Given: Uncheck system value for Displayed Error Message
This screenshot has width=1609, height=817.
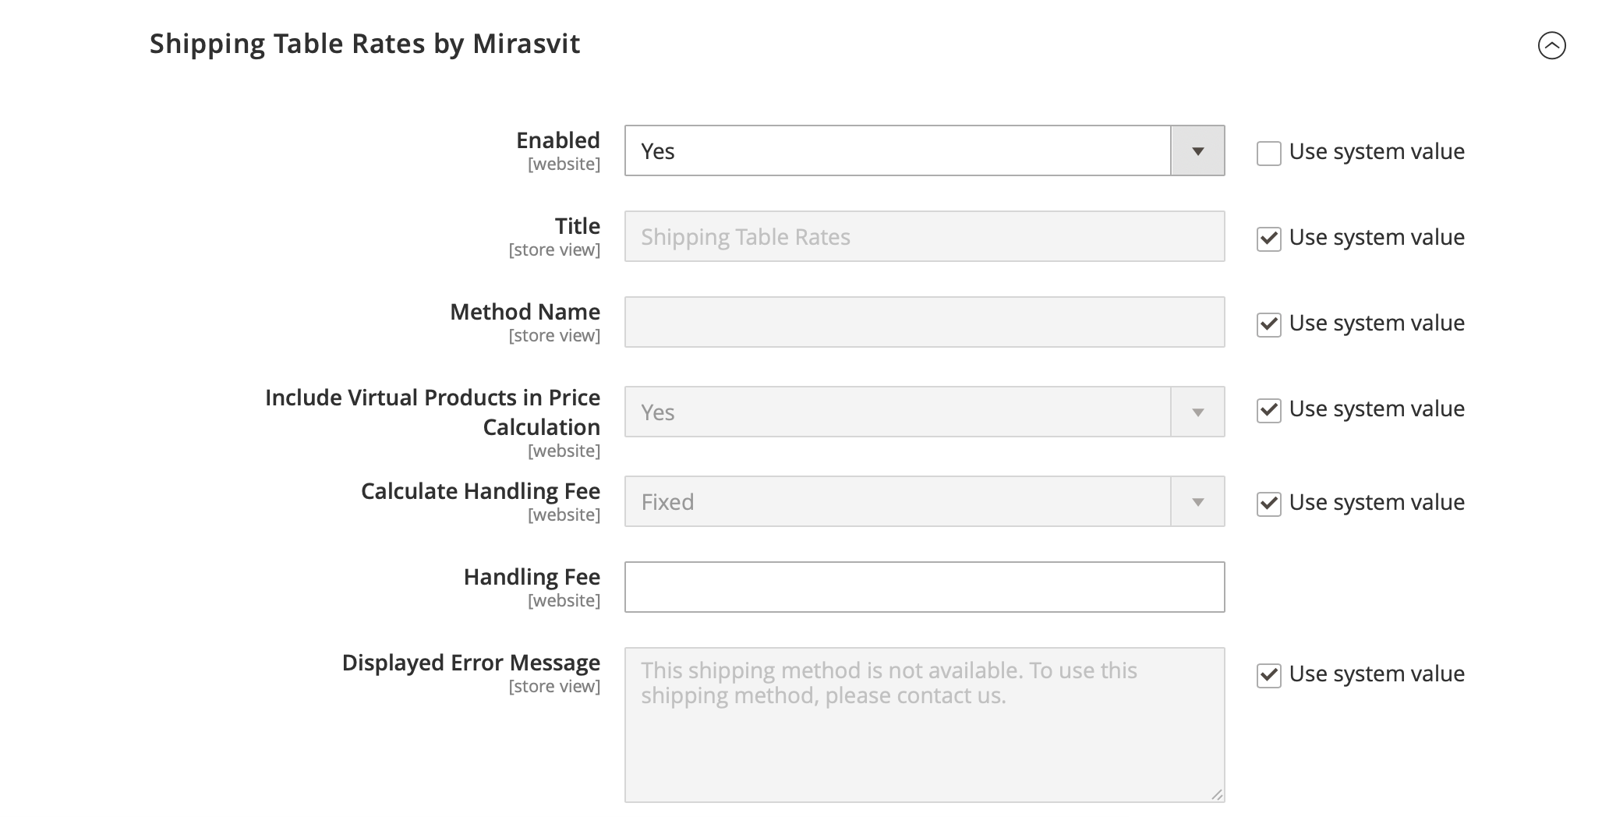Looking at the screenshot, I should tap(1268, 675).
